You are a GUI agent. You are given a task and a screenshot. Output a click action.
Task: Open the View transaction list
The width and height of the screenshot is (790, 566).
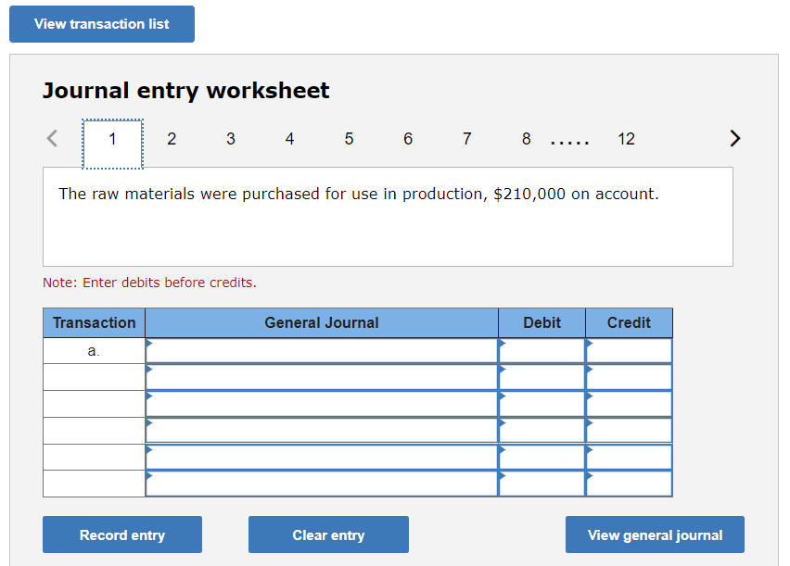coord(102,24)
